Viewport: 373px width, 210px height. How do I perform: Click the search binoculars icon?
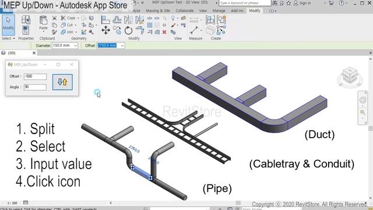point(275,3)
